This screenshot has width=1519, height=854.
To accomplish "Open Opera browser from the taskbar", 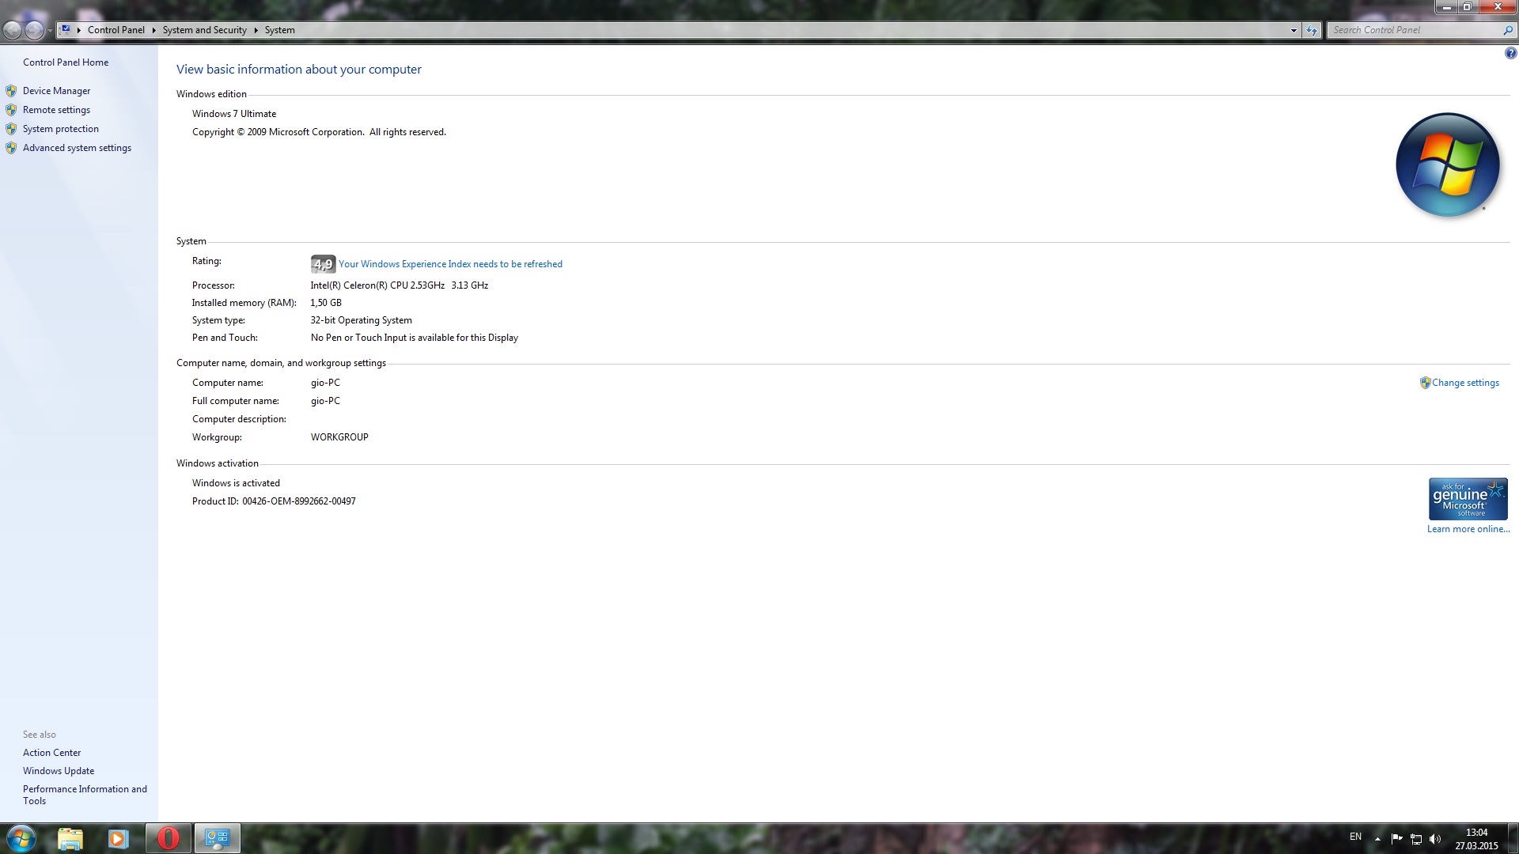I will pyautogui.click(x=168, y=838).
